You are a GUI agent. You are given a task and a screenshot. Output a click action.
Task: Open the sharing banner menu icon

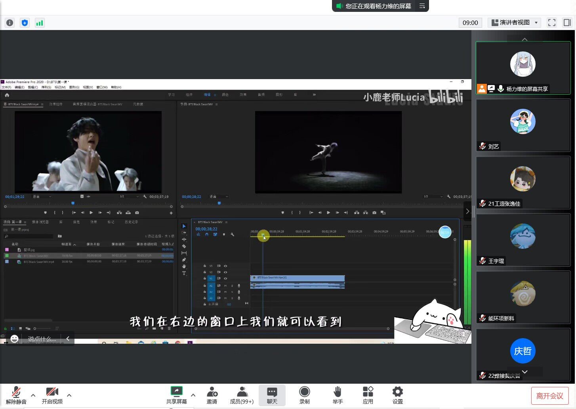tap(422, 6)
